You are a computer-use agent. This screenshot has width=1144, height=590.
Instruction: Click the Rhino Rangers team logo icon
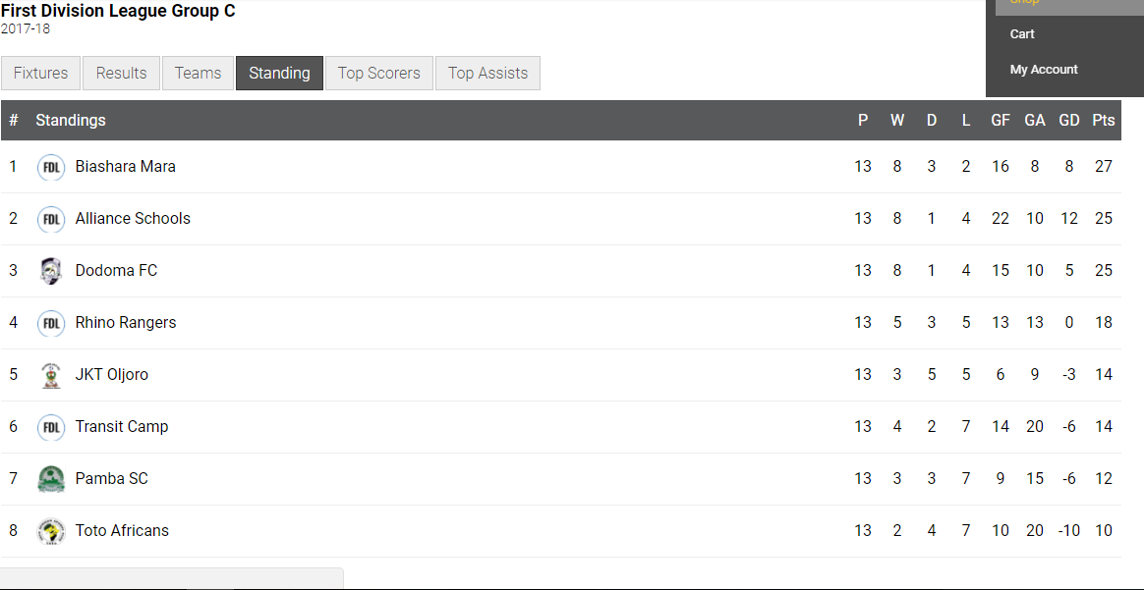[x=51, y=323]
